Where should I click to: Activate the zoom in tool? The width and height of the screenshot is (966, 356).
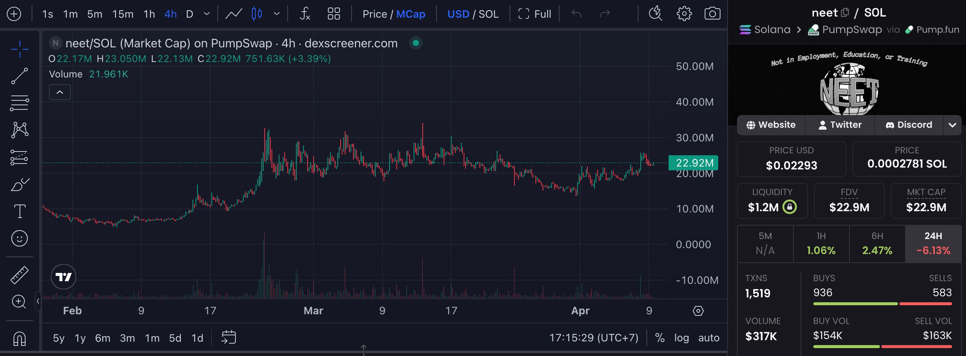(19, 301)
